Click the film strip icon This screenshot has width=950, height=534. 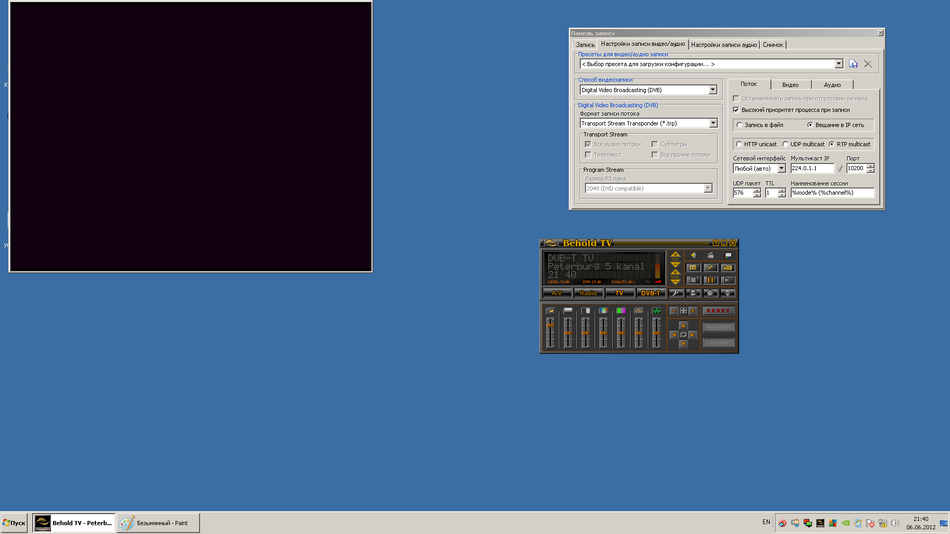693,293
